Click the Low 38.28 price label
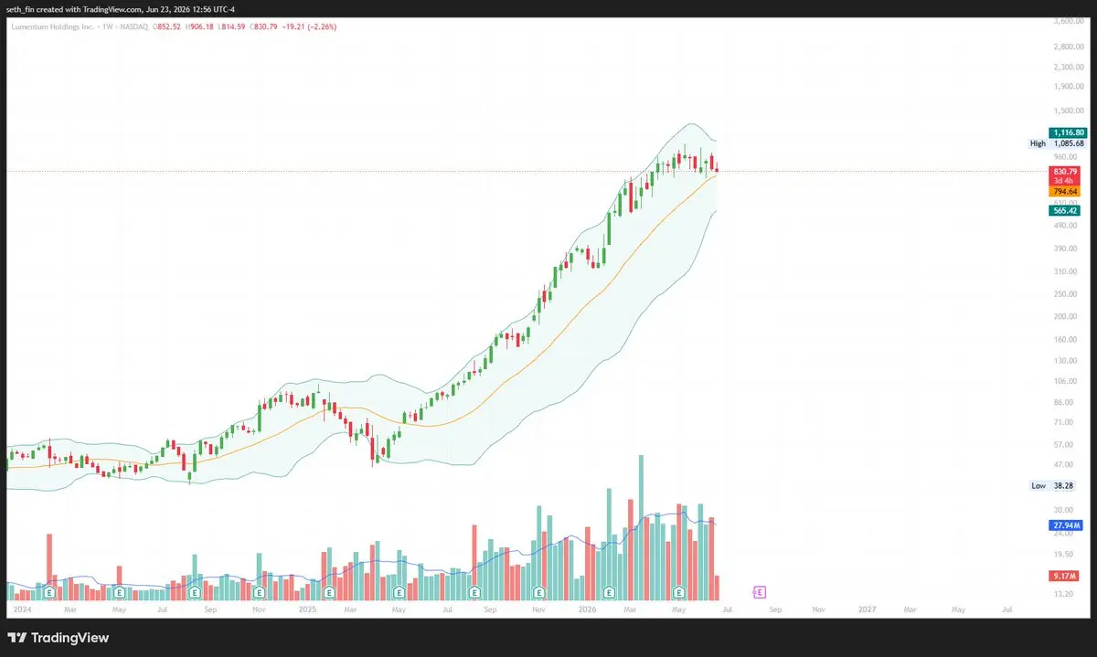Screen dimensions: 1097x657 coord(1052,486)
